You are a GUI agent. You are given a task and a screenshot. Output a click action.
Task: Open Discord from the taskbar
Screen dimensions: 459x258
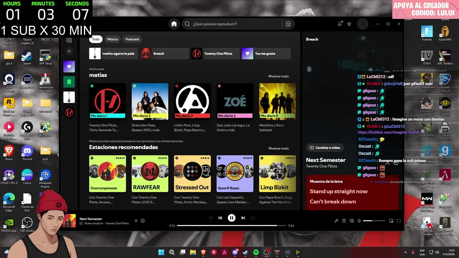[x=235, y=252]
